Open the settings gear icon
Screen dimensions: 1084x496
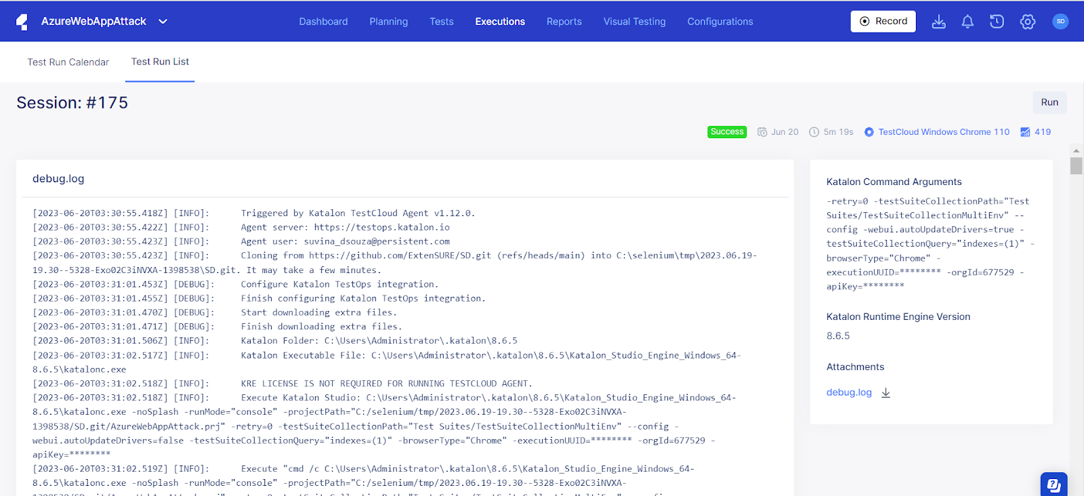(1028, 22)
